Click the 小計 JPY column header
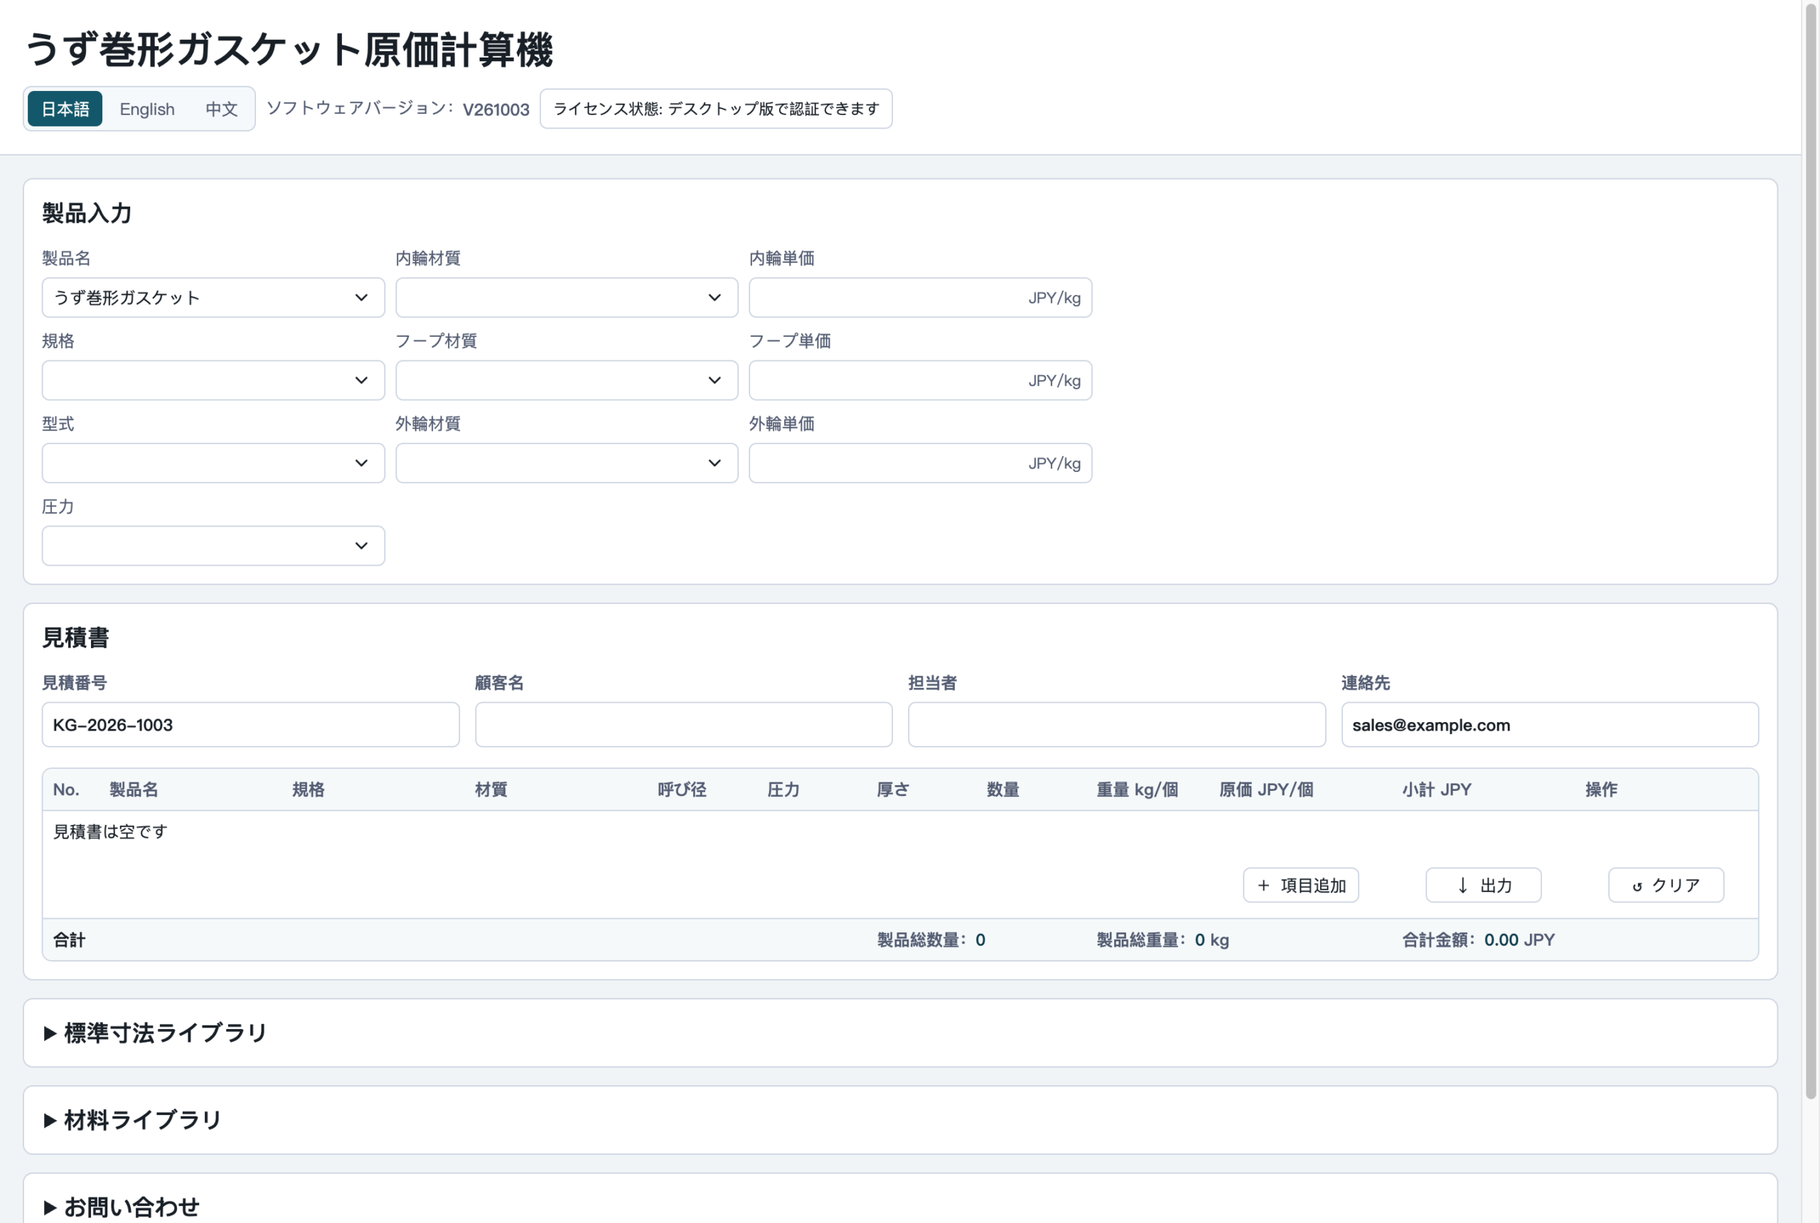 1436,790
